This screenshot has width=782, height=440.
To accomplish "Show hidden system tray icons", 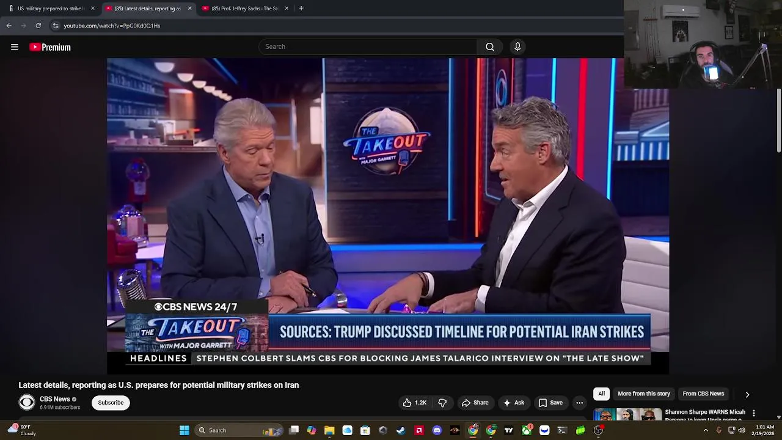I will click(x=706, y=430).
